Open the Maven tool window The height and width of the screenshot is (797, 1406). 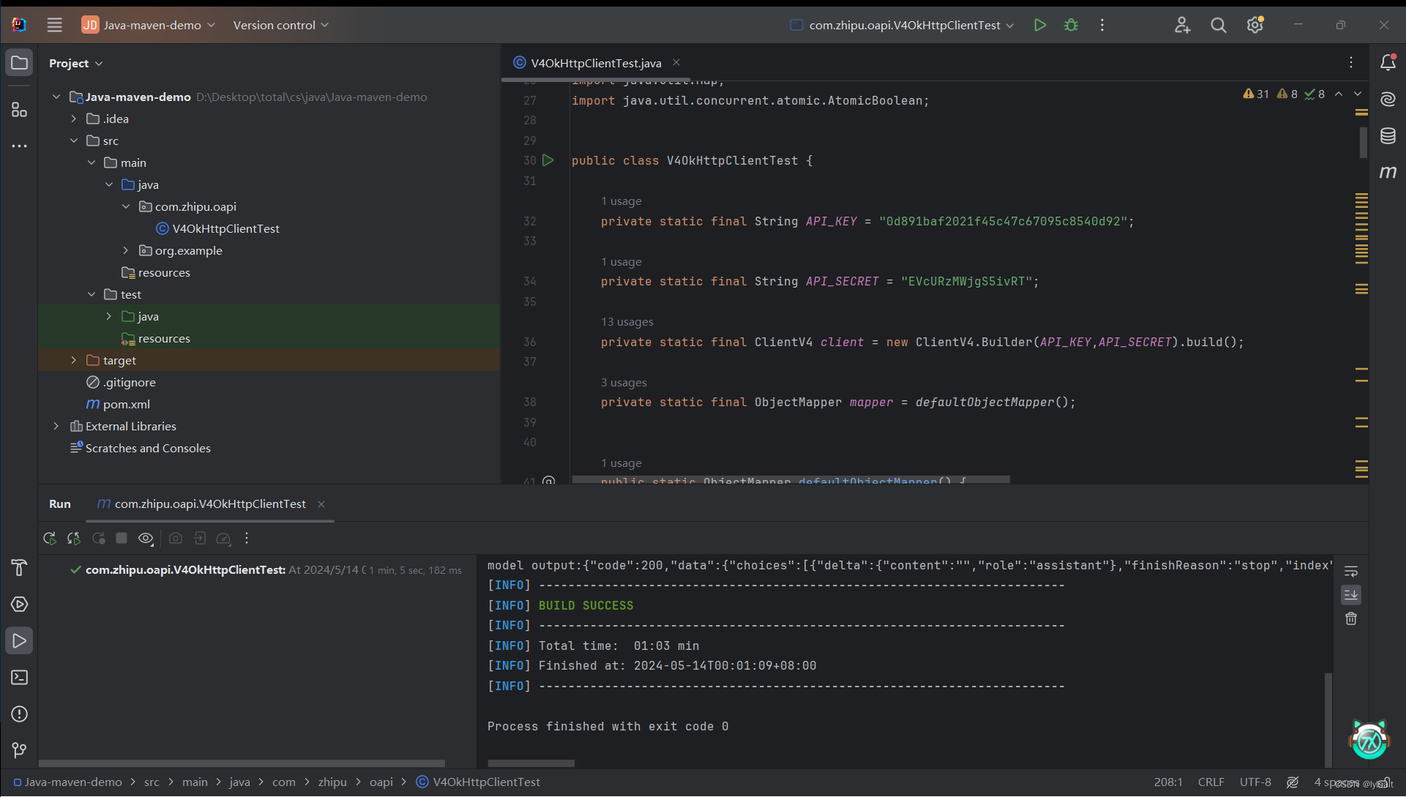1389,173
